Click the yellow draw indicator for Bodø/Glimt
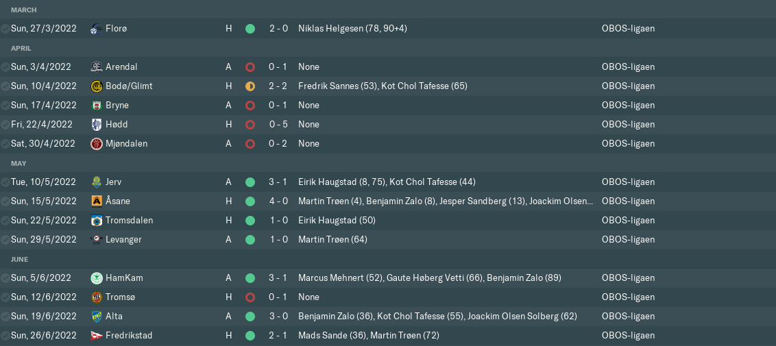Screen dimensions: 776x346 pos(250,86)
